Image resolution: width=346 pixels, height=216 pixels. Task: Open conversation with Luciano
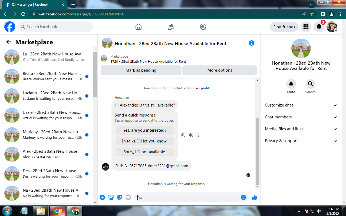(x=47, y=96)
